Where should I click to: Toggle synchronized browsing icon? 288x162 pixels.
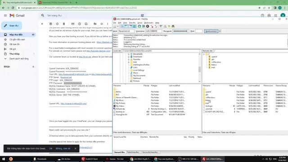(169, 27)
